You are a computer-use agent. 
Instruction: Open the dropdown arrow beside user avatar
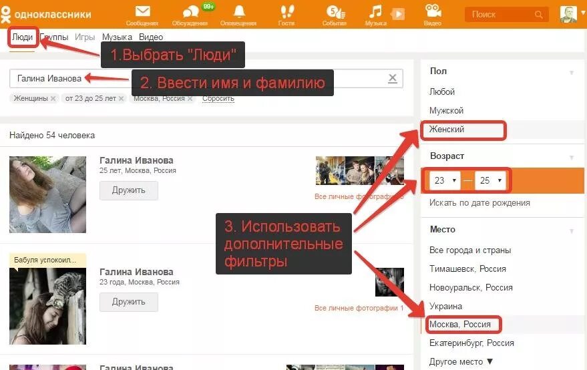click(583, 13)
